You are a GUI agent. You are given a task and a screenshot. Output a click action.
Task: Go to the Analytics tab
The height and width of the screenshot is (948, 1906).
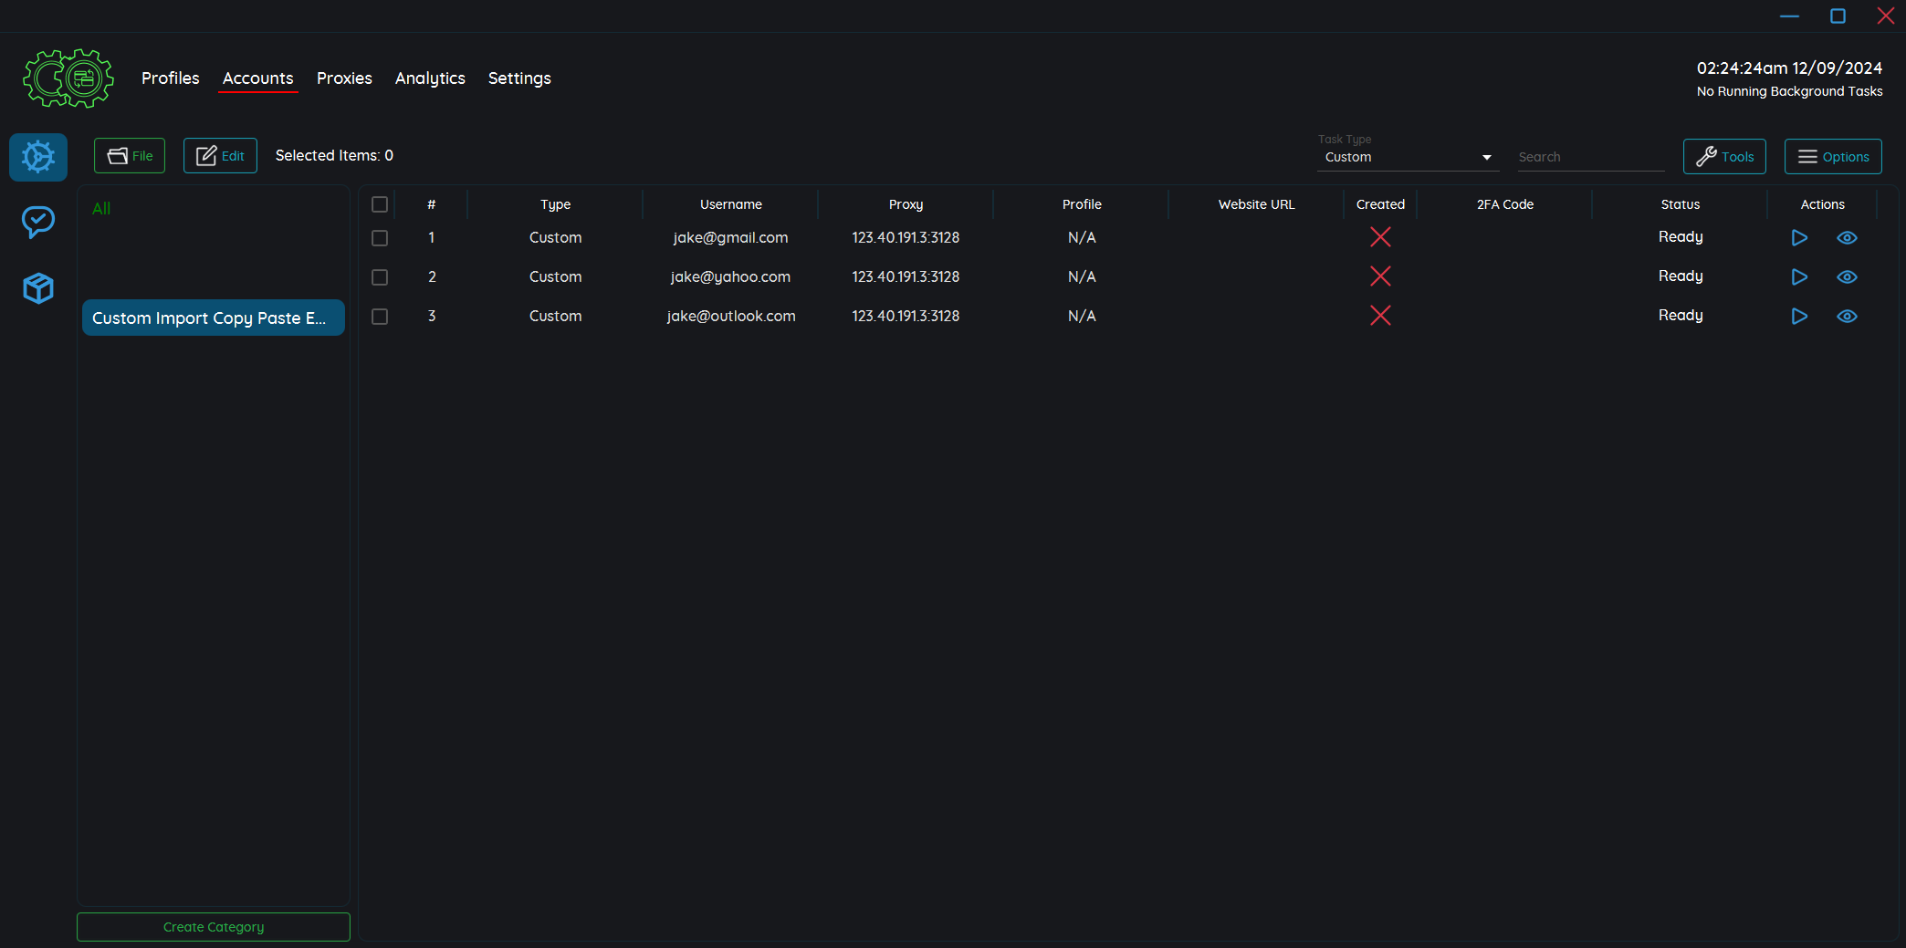coord(430,78)
